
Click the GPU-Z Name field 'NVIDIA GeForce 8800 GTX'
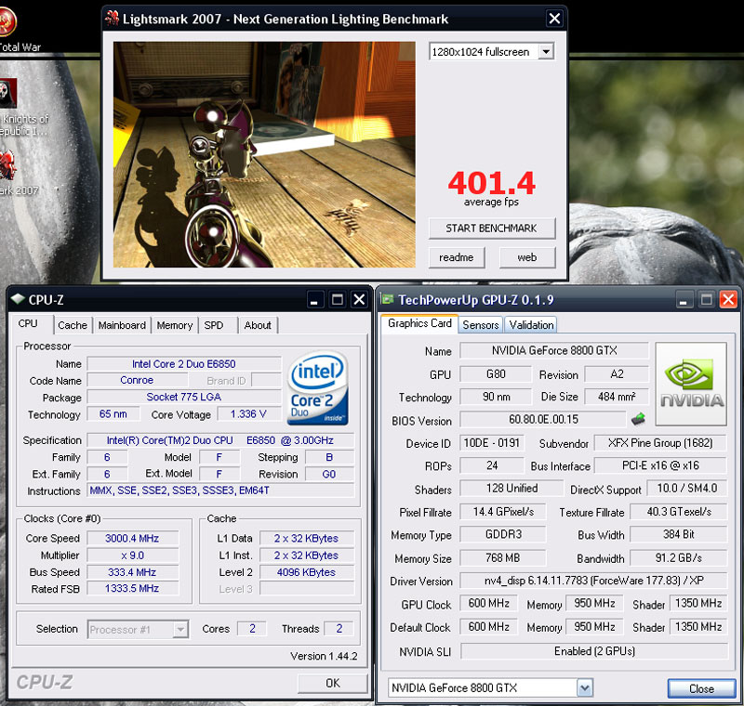point(554,350)
